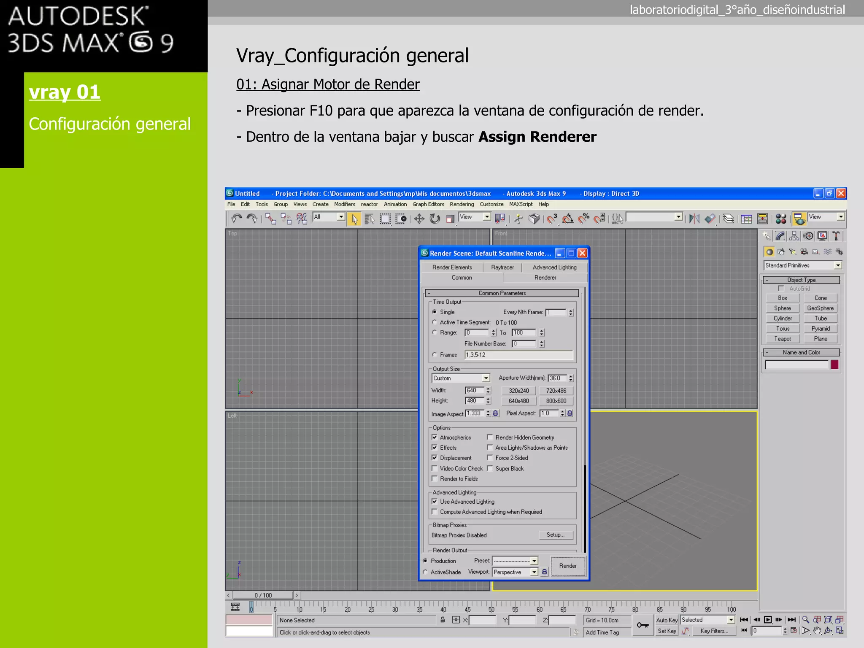Viewport: 864px width, 648px height.
Task: Click the Mirror tool icon
Action: point(694,219)
